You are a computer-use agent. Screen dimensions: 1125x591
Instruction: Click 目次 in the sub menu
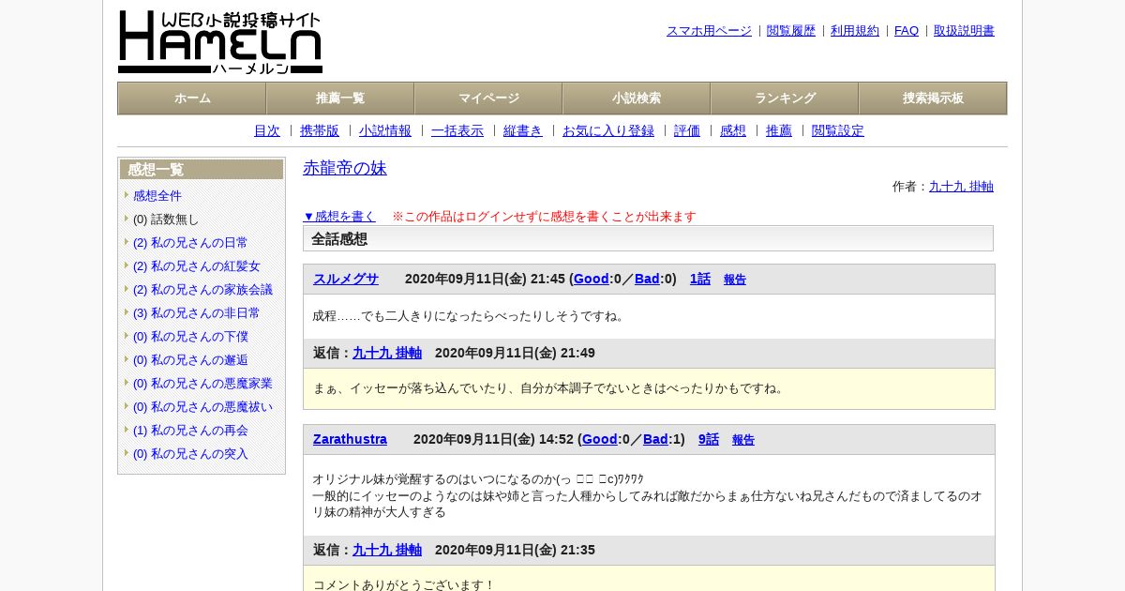(x=267, y=130)
